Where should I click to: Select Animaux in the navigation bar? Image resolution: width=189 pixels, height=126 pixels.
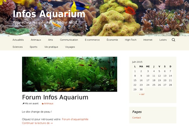pyautogui.click(x=36, y=40)
